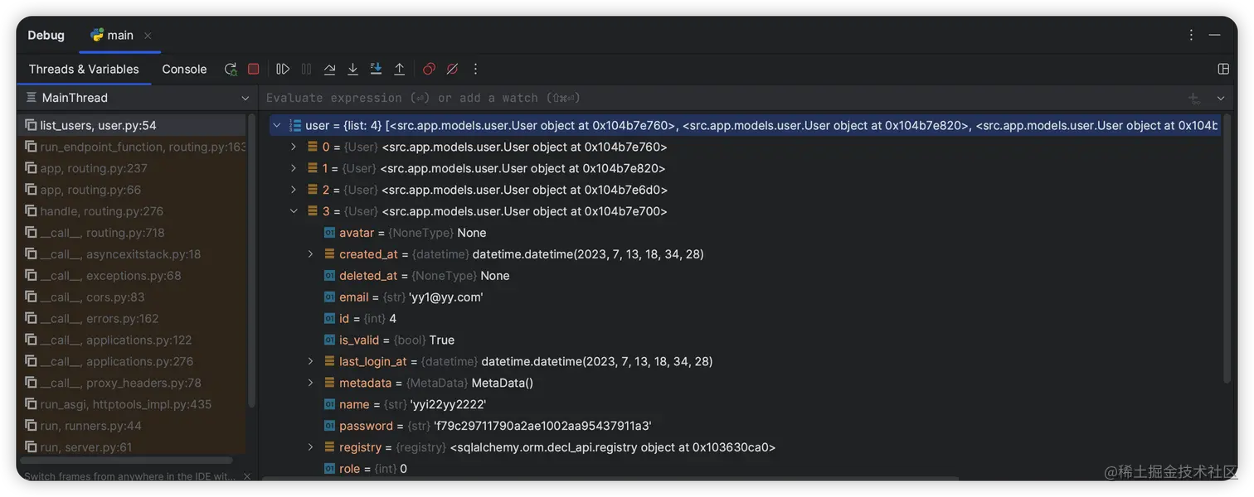Expand the evaluate expression history dropdown
The width and height of the screenshot is (1254, 497).
pos(1221,99)
